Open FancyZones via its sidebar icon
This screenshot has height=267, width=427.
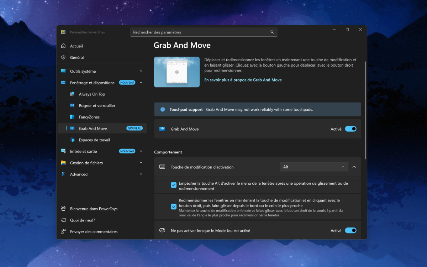[72, 117]
